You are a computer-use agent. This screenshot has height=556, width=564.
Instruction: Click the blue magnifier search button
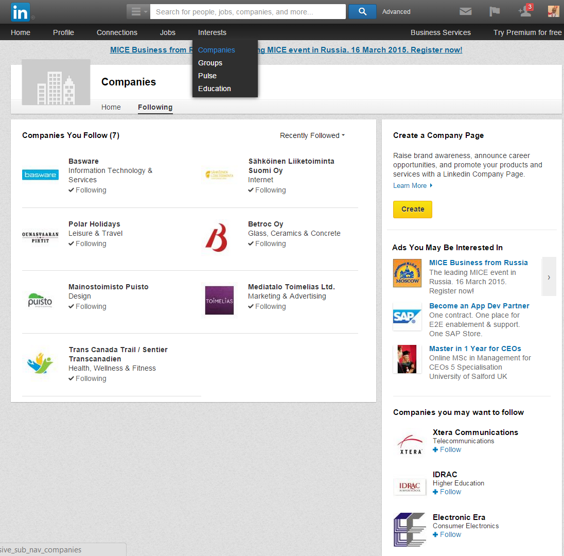362,12
